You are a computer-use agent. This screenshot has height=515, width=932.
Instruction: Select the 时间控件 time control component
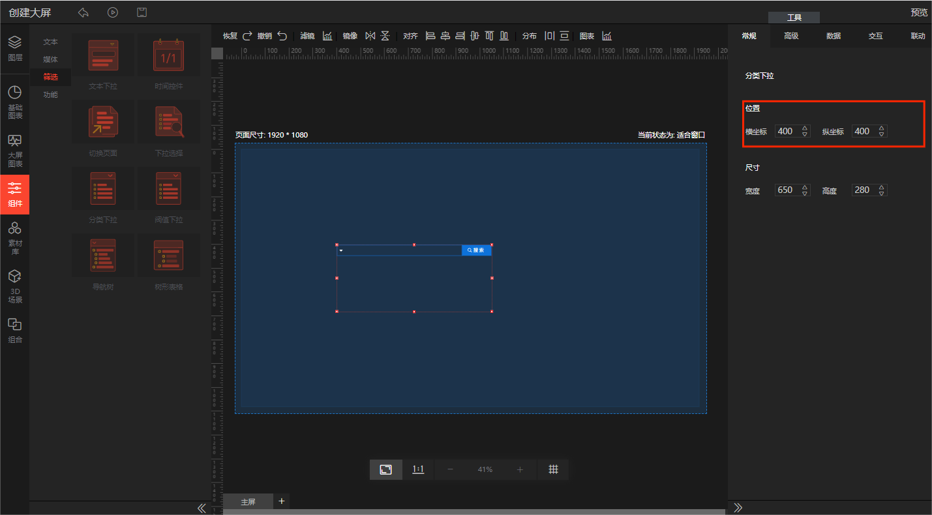coord(168,63)
